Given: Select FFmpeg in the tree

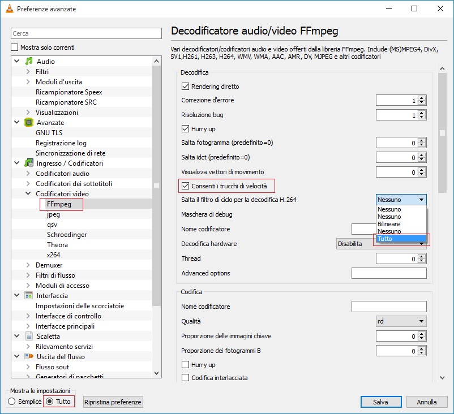Looking at the screenshot, I should pos(59,204).
